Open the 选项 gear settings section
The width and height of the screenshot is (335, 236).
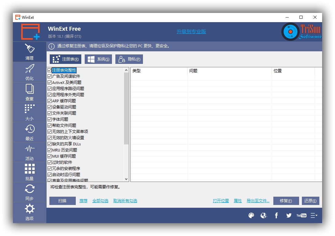pos(29,212)
